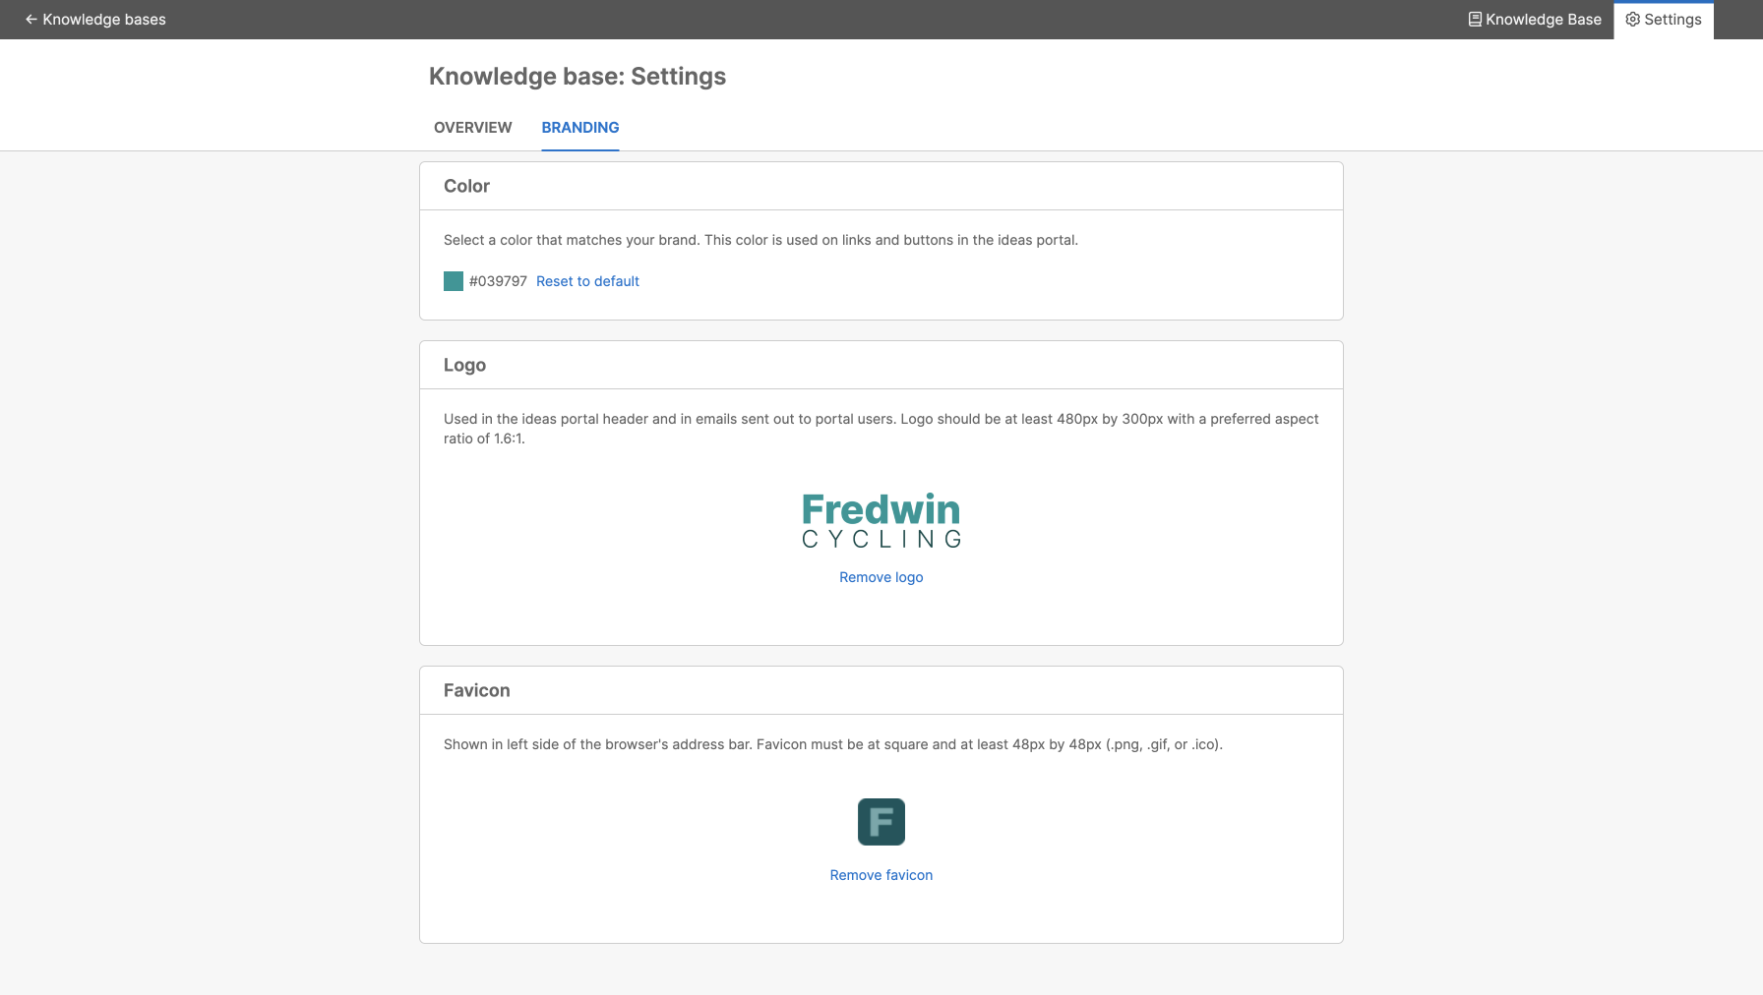1763x995 pixels.
Task: Remove the current favicon
Action: pyautogui.click(x=881, y=874)
